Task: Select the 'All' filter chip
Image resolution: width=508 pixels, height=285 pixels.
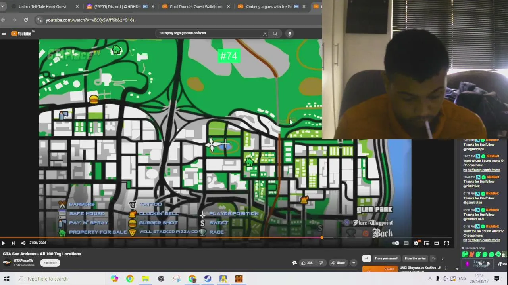Action: pos(366,258)
